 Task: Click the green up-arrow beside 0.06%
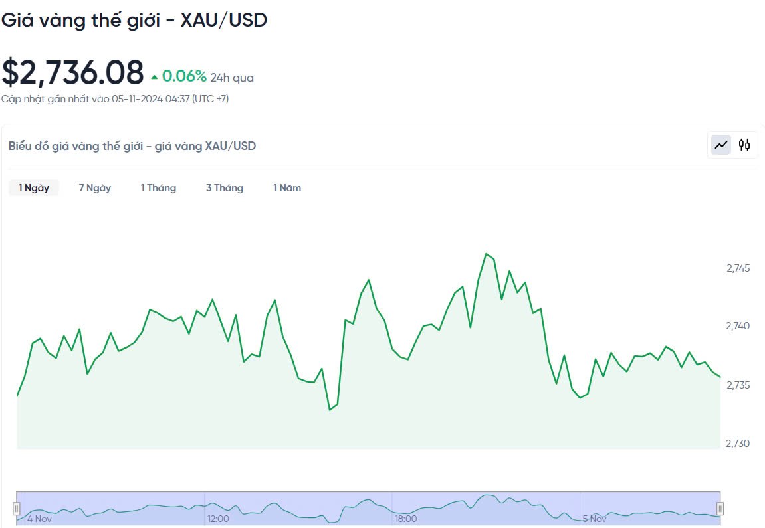[154, 77]
